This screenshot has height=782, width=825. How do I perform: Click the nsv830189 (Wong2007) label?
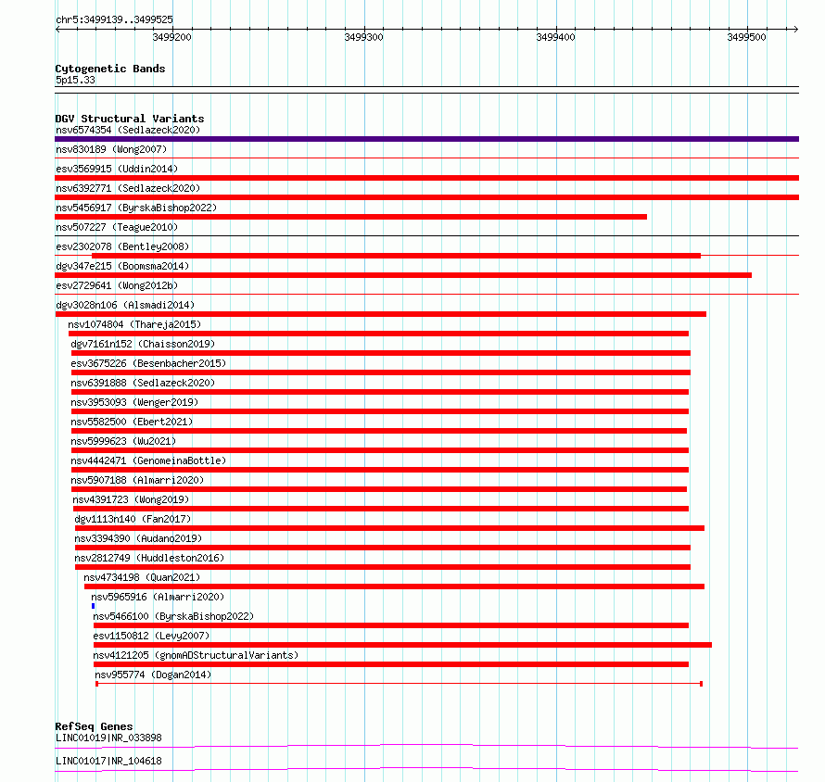click(x=111, y=149)
